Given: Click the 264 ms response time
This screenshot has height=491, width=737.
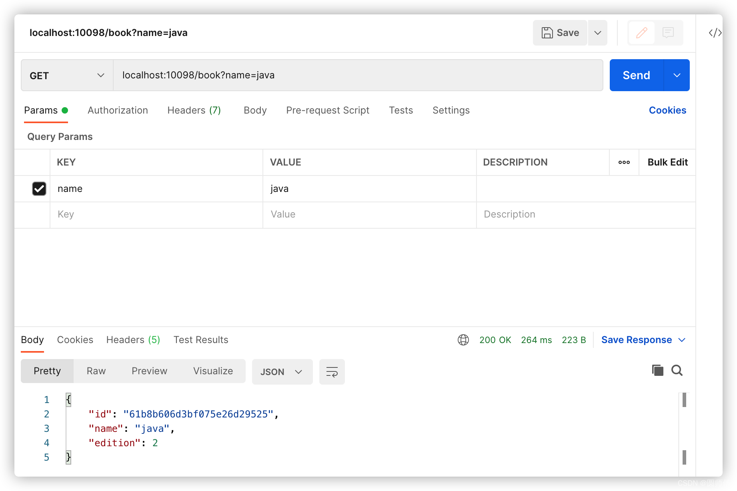Looking at the screenshot, I should [537, 340].
